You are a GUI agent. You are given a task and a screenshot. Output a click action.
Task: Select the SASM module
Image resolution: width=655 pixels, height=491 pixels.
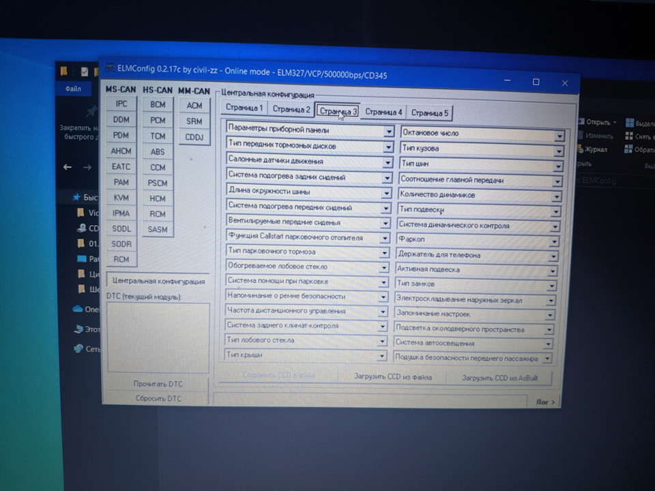click(158, 229)
